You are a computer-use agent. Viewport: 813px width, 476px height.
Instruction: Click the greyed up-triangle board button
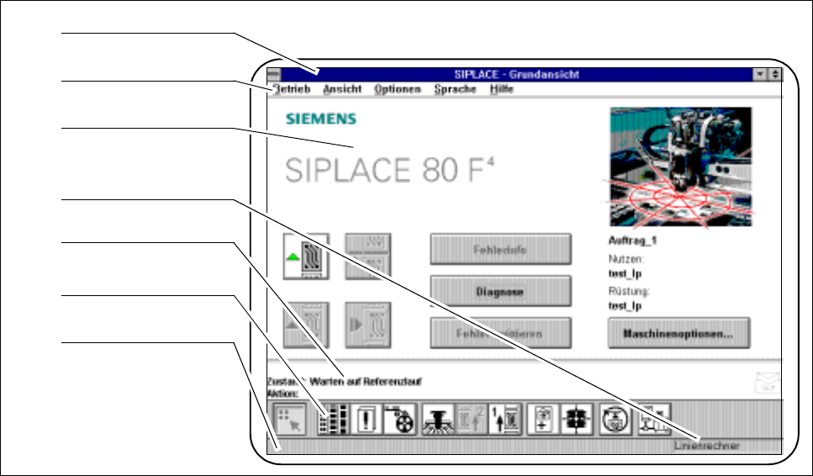click(x=306, y=325)
